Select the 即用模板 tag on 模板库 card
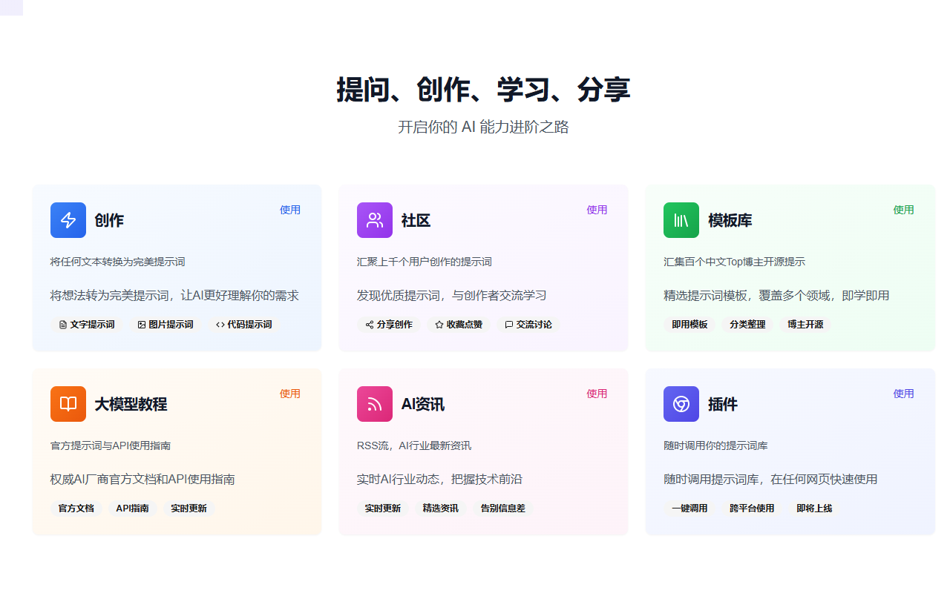Screen dimensions: 950x593 pyautogui.click(x=689, y=324)
